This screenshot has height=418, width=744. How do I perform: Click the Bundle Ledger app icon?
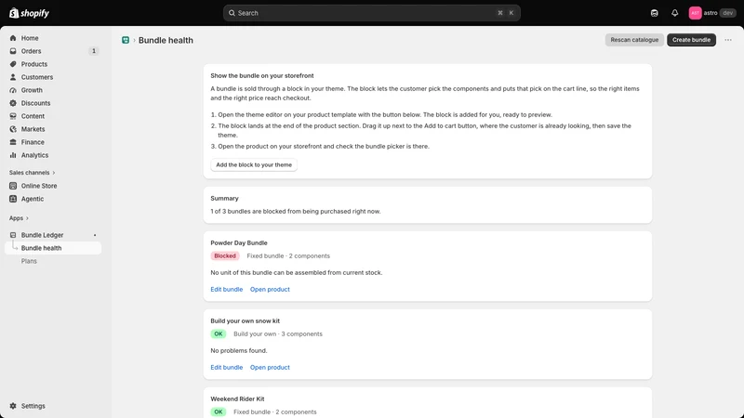click(x=13, y=235)
